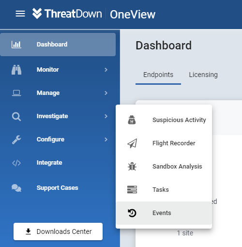This screenshot has height=247, width=242.
Task: Click the Suspicious Activity spy icon
Action: point(132,120)
